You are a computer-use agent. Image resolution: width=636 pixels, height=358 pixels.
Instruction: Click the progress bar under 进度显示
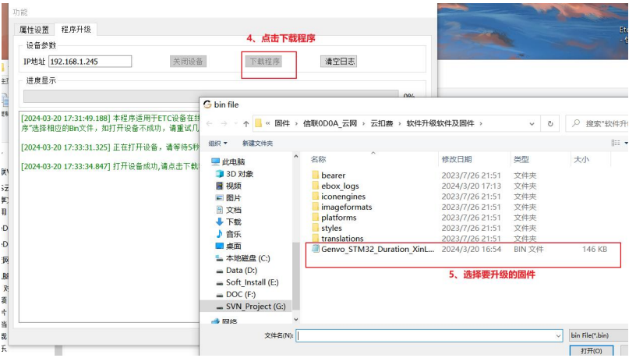[211, 96]
